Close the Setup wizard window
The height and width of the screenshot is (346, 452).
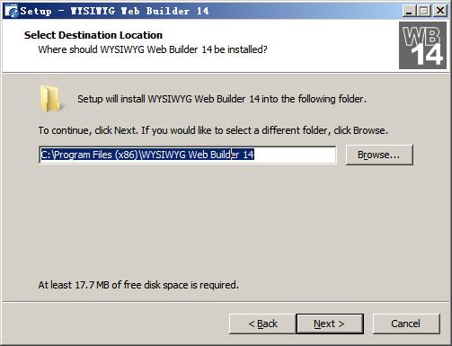tap(440, 11)
